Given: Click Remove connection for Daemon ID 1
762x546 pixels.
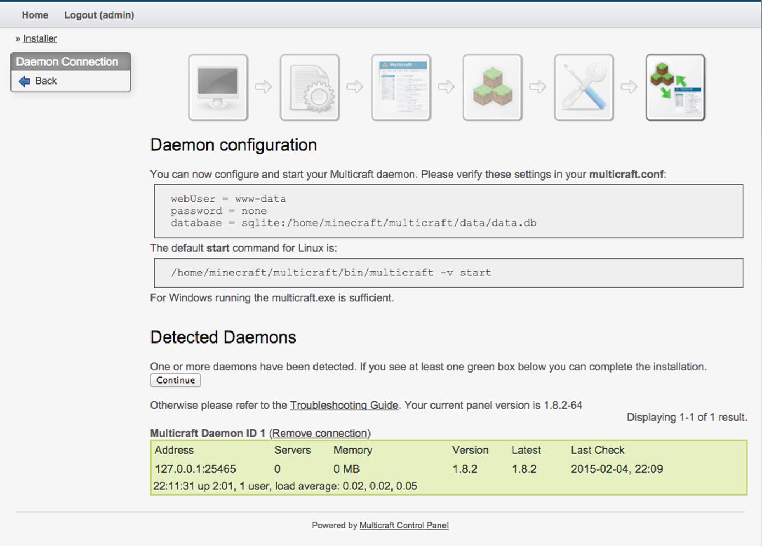Looking at the screenshot, I should [320, 433].
